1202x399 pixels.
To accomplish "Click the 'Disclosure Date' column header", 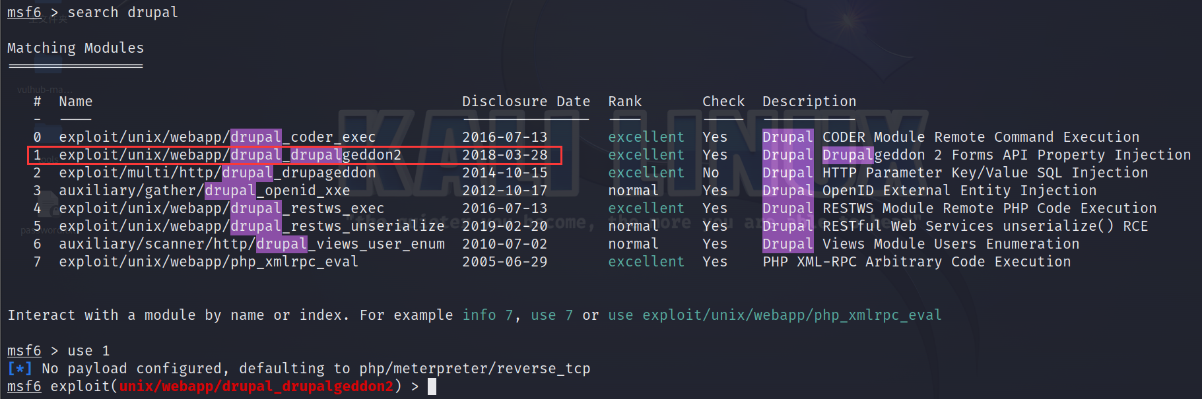I will pos(526,102).
